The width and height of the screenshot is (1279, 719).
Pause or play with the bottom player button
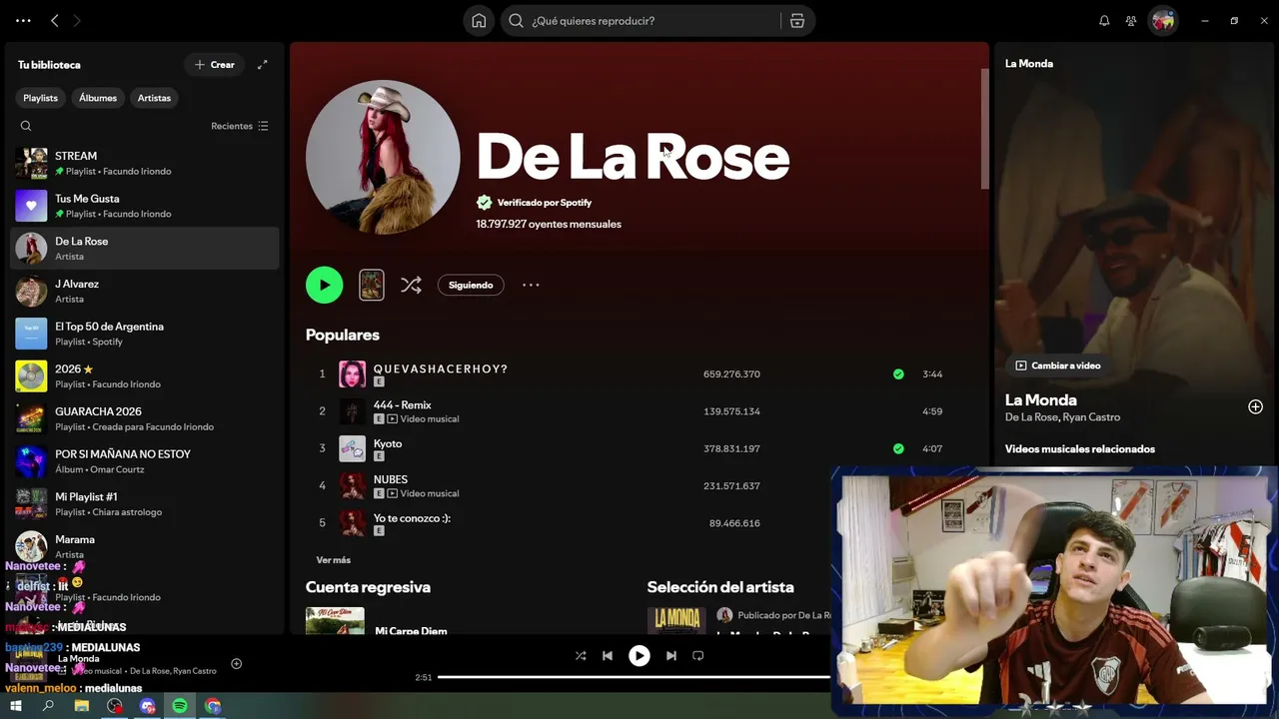639,656
